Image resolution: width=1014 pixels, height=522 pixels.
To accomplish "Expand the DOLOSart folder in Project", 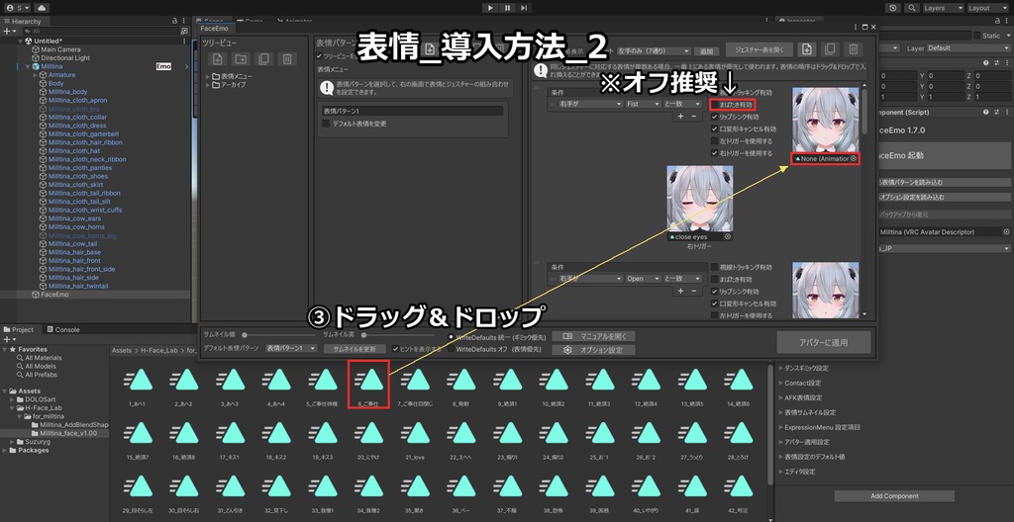I will (x=11, y=399).
